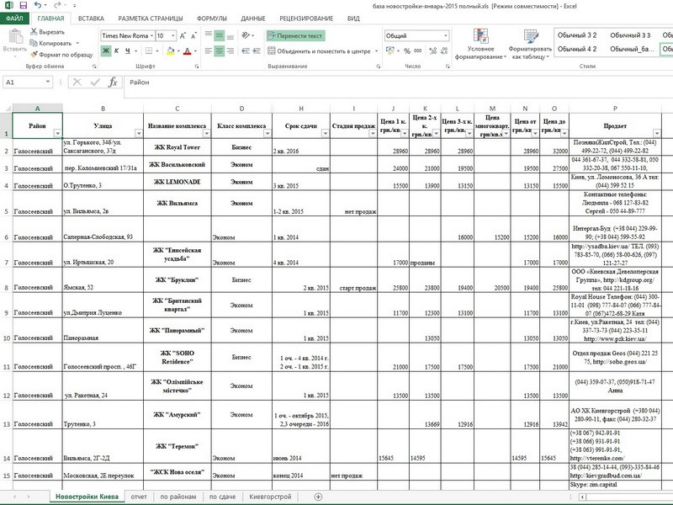
Task: Open filter dropdown for Район column
Action: click(x=57, y=134)
